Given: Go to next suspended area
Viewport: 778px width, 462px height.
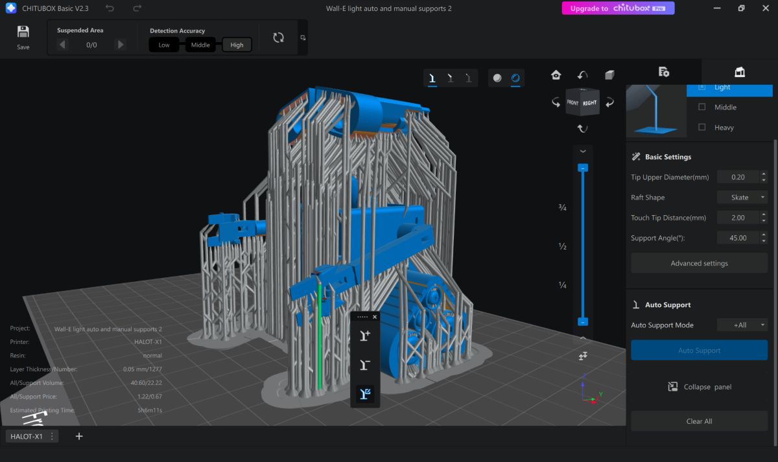Looking at the screenshot, I should [120, 45].
